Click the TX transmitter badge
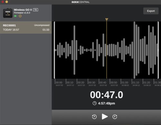161x125 pixels. click(35, 10)
